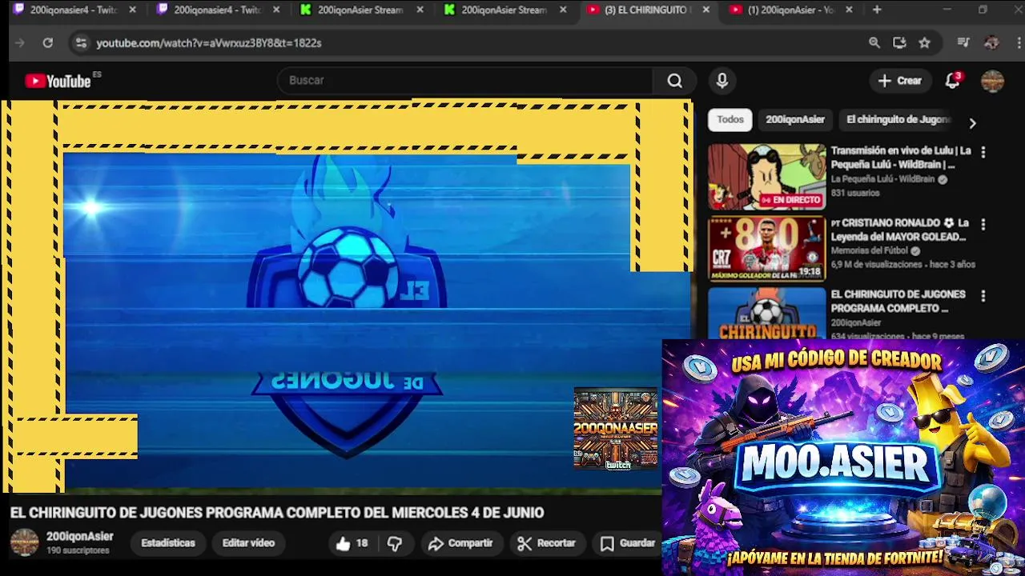Click the video player area

tap(346, 296)
